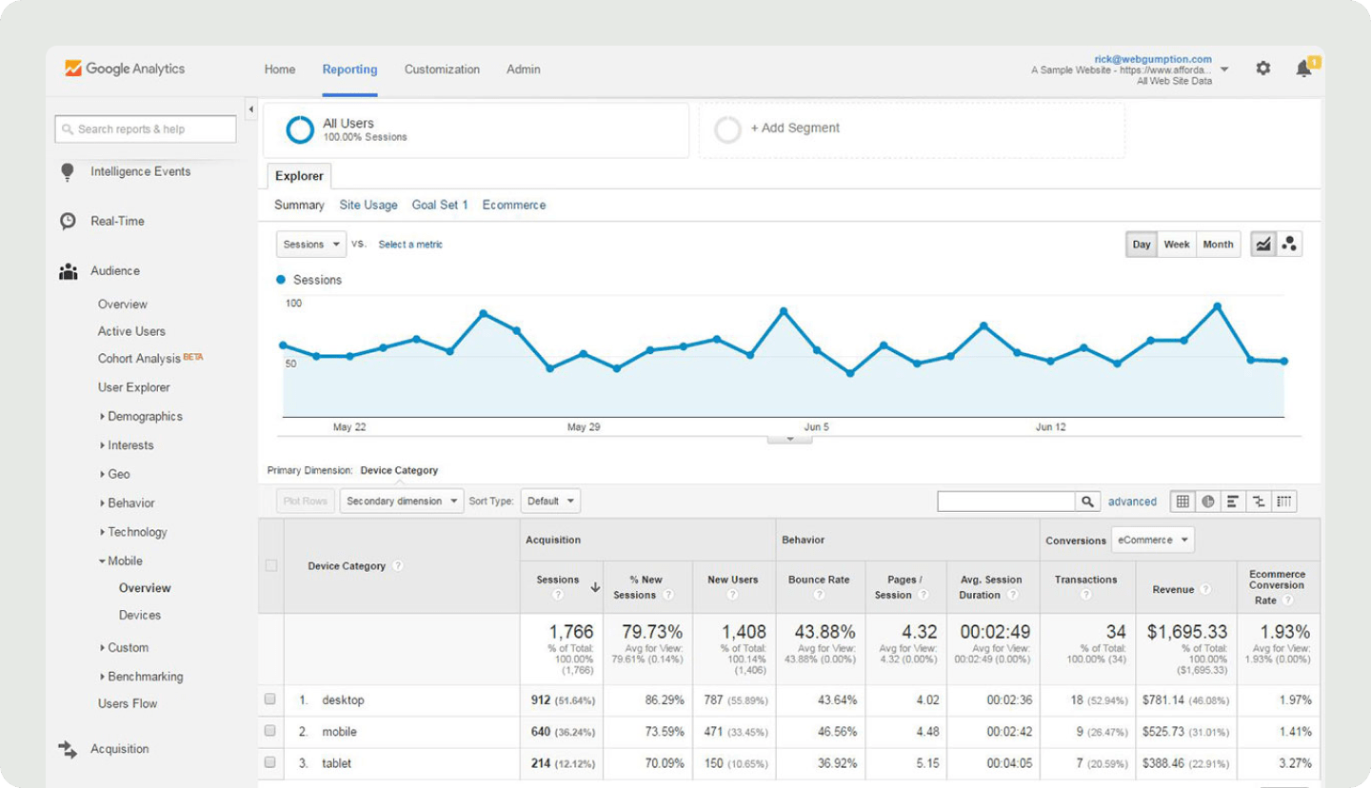Check the desktop row checkbox
This screenshot has height=788, width=1371.
click(x=271, y=700)
